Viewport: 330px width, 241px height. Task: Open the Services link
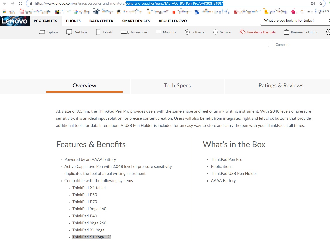[226, 32]
